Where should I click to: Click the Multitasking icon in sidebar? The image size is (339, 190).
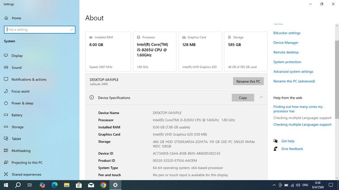tap(6, 150)
